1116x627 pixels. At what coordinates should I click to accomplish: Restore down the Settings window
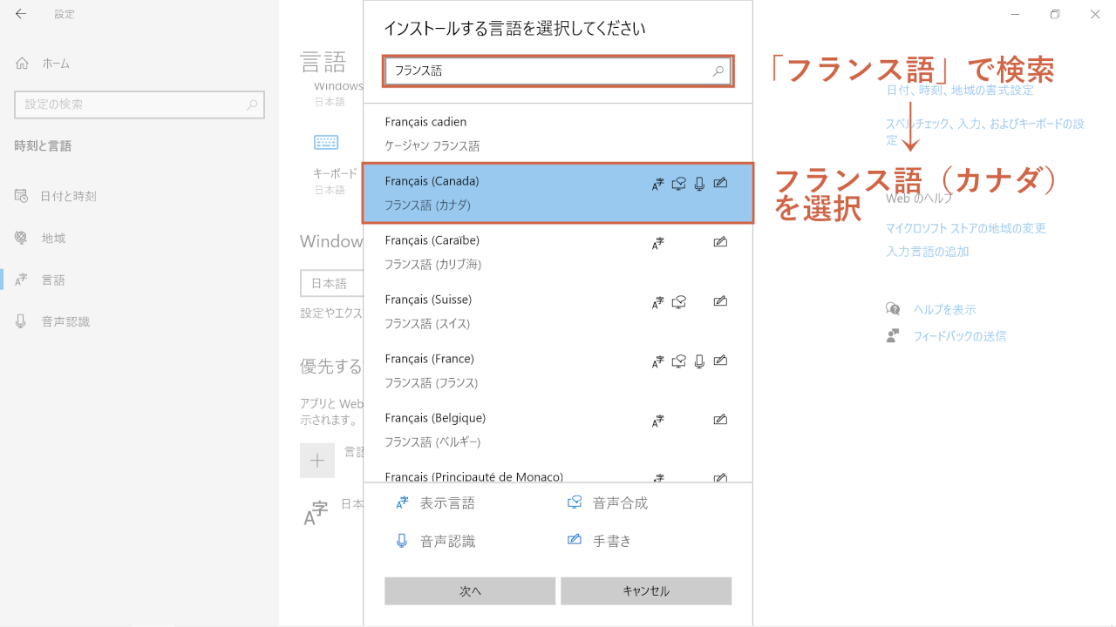coord(1055,14)
